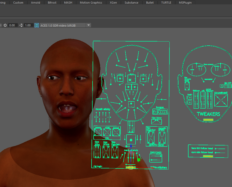Select the lips blow control box

pos(156,122)
